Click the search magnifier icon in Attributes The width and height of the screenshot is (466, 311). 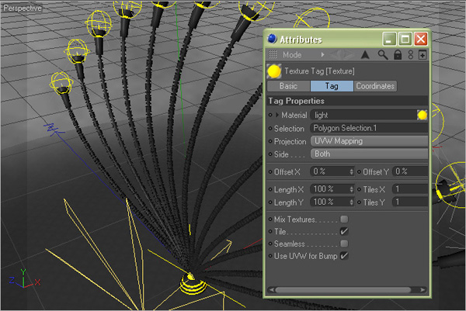(383, 55)
